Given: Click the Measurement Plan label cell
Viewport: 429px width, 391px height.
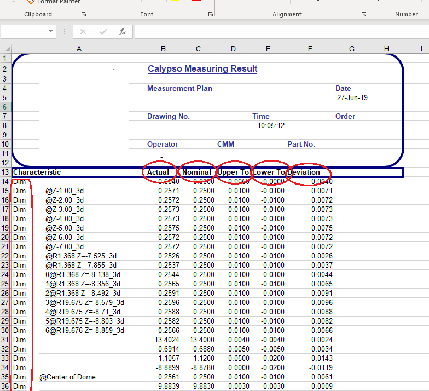Looking at the screenshot, I should (179, 89).
